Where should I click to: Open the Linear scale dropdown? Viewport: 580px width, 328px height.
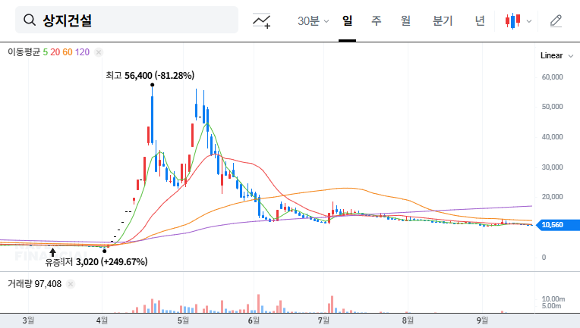[556, 56]
